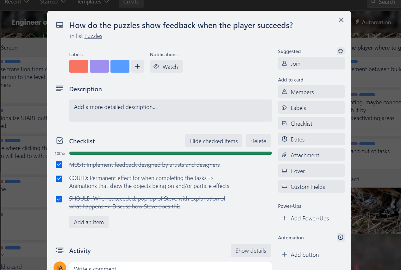Click the red label swatch
The image size is (401, 270).
click(x=79, y=66)
